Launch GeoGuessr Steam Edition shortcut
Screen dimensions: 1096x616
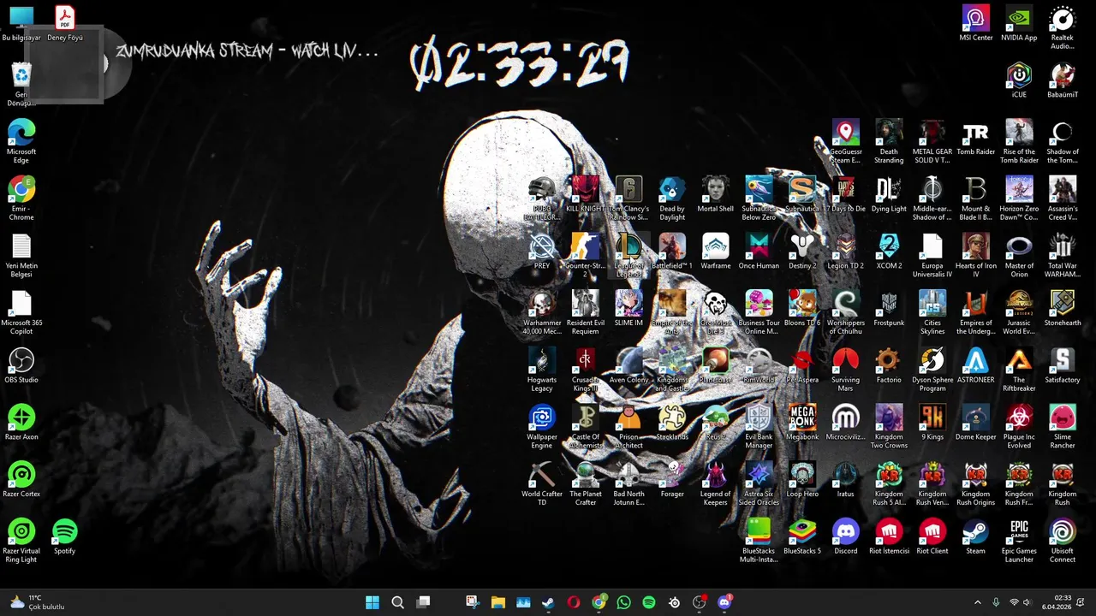tap(846, 141)
